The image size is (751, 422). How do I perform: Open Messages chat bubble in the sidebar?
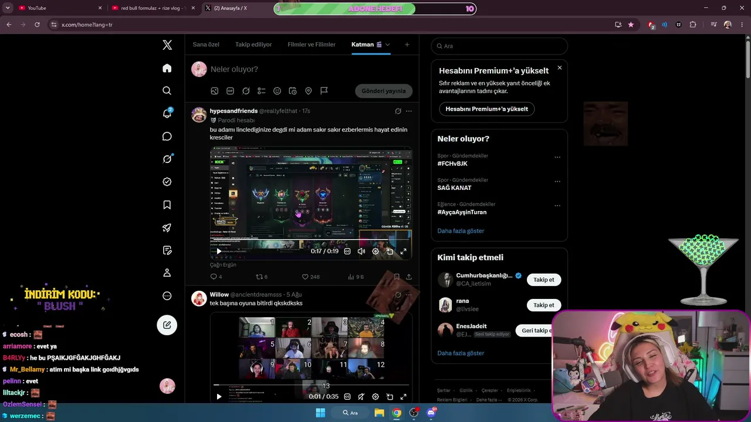point(167,137)
